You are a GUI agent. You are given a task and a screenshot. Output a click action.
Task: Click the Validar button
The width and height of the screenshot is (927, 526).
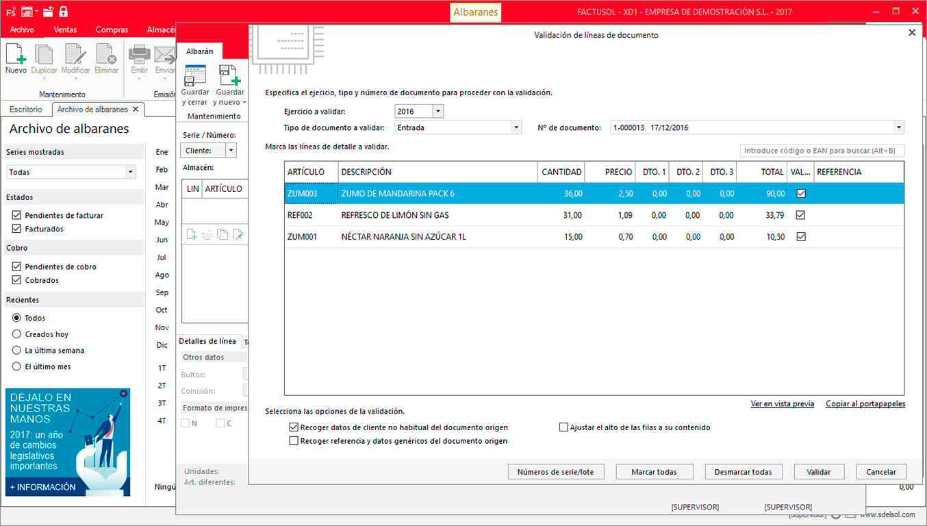(x=819, y=472)
